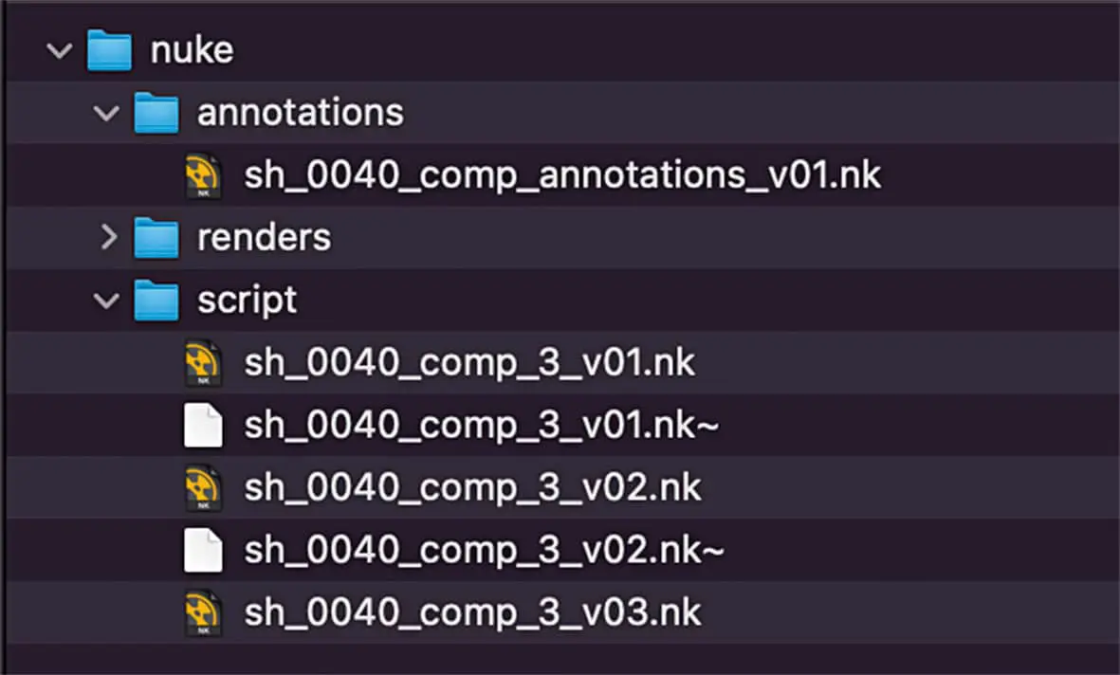Click Nuke icon for sh_0040_comp_annotations_v01.nk
The width and height of the screenshot is (1120, 675).
click(203, 176)
